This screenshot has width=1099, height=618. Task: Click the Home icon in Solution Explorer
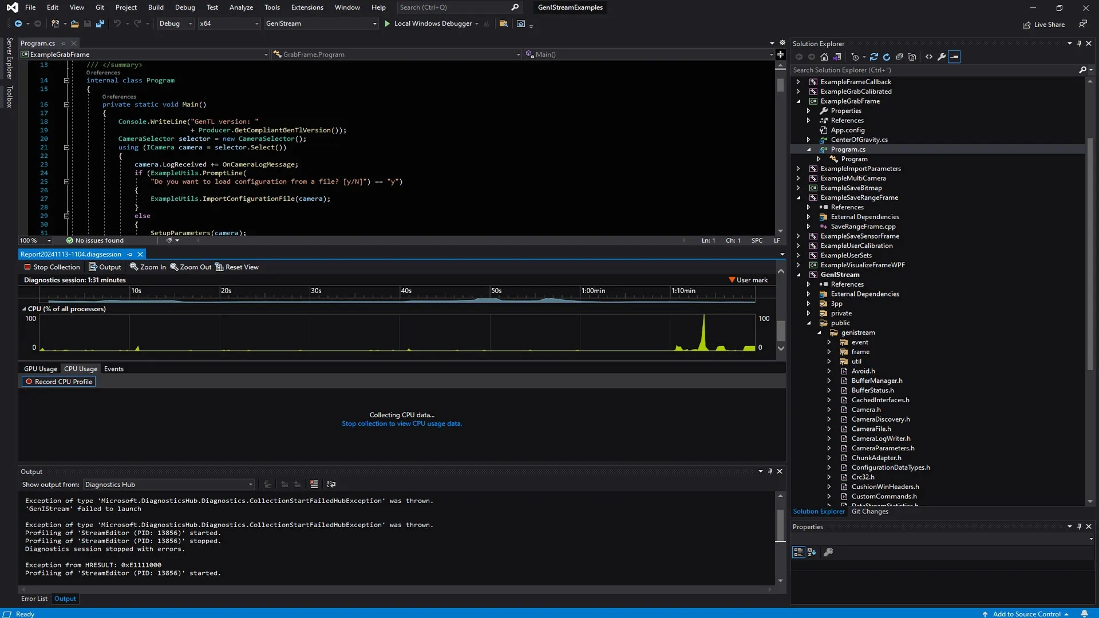[x=824, y=57]
